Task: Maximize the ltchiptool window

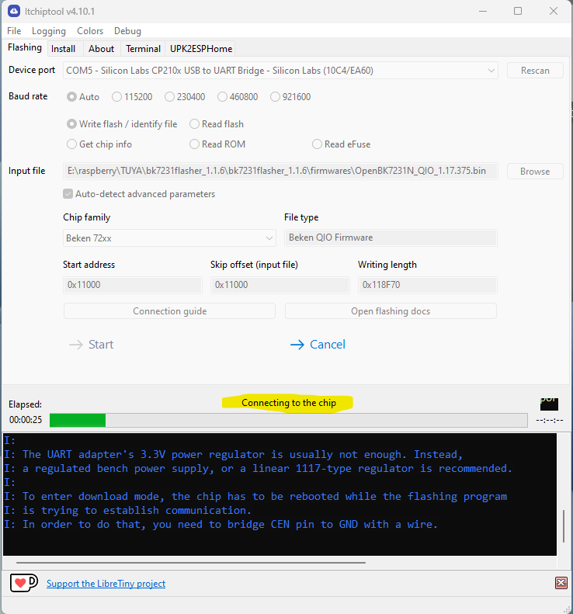Action: (518, 11)
